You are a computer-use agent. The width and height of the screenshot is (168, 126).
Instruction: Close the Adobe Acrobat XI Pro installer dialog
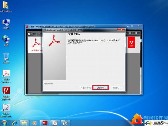(121, 29)
